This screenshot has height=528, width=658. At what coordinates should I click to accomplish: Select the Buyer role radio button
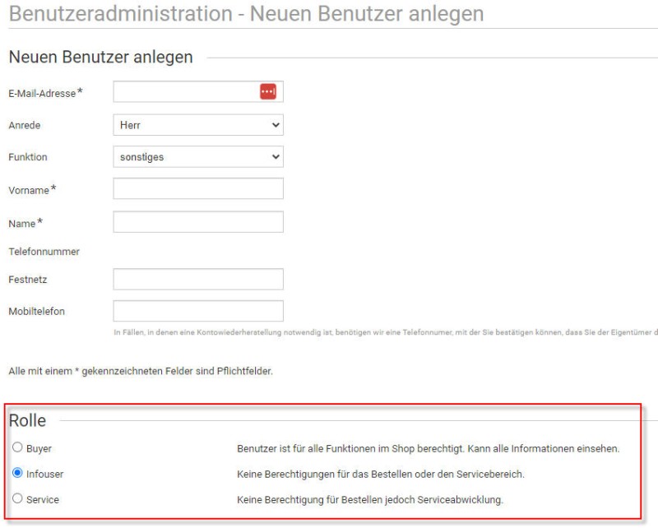pyautogui.click(x=17, y=448)
